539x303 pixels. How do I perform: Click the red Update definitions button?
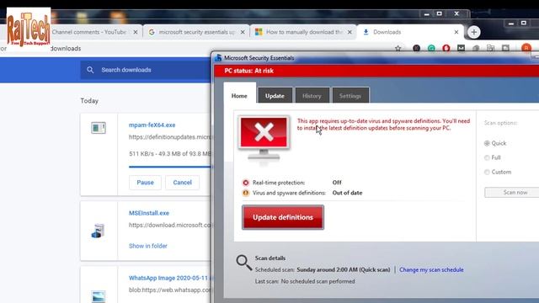pos(283,217)
